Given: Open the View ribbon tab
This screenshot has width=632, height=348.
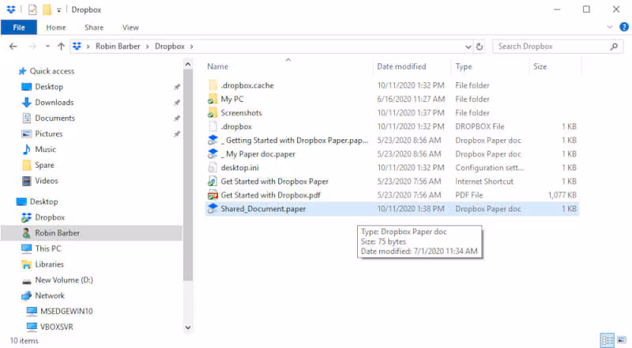Looking at the screenshot, I should tap(130, 28).
